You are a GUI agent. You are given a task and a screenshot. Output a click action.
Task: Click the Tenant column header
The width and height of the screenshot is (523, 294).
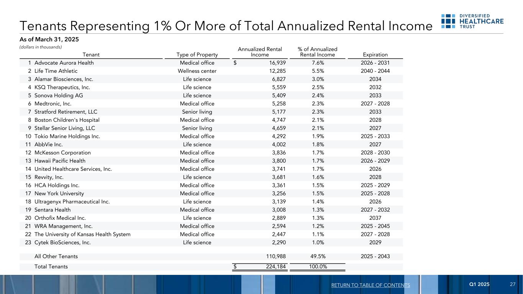click(x=92, y=55)
